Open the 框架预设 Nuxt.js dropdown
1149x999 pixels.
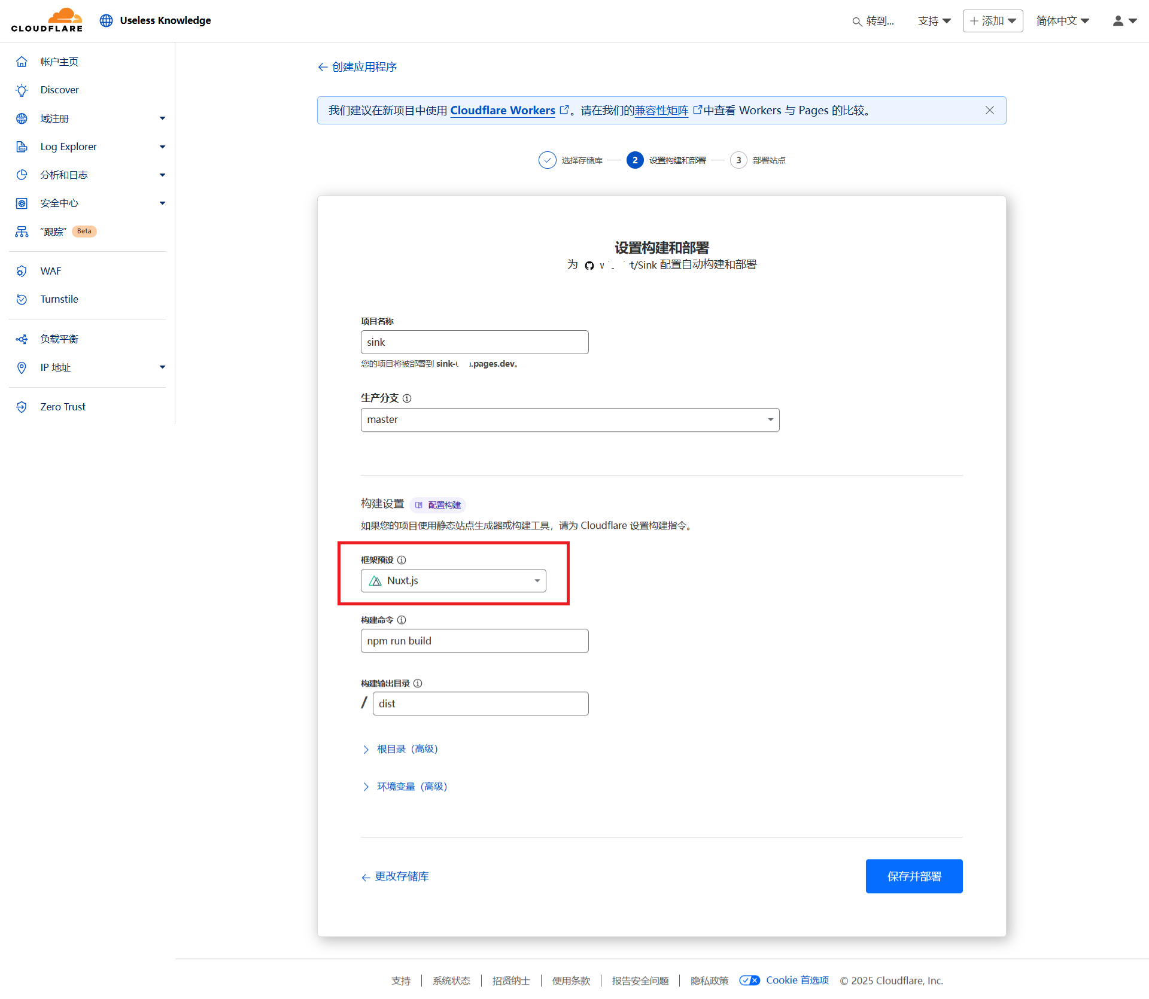click(453, 581)
